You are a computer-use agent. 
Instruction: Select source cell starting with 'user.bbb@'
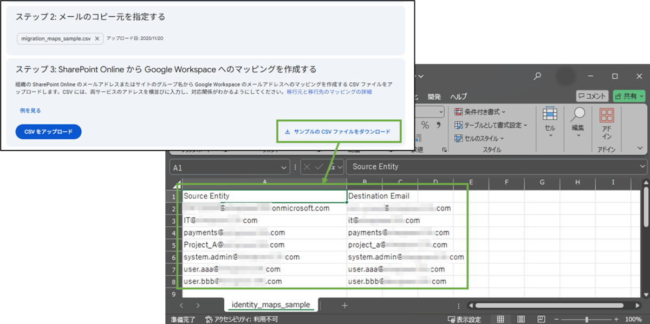click(264, 281)
